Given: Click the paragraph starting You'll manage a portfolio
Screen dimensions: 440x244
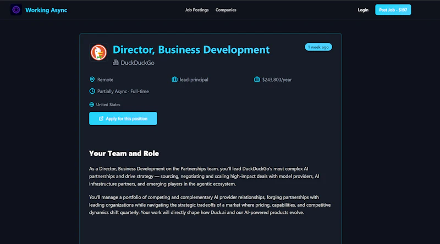Looking at the screenshot, I should click(x=210, y=205).
